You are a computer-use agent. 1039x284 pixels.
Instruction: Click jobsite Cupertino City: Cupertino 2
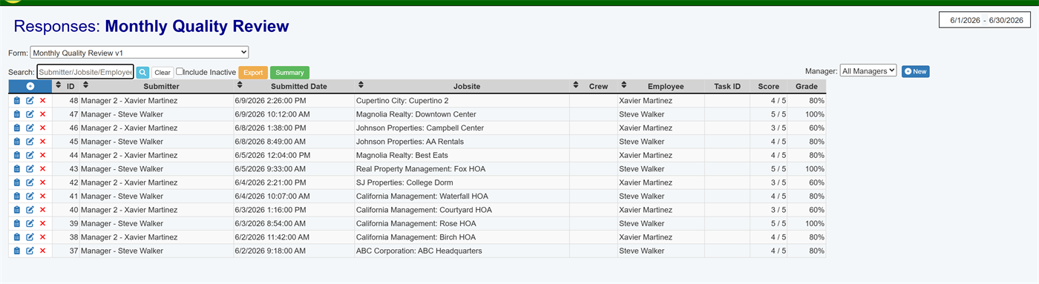click(402, 101)
